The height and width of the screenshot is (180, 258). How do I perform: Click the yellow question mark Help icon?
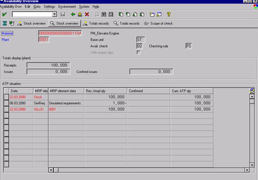169,14
